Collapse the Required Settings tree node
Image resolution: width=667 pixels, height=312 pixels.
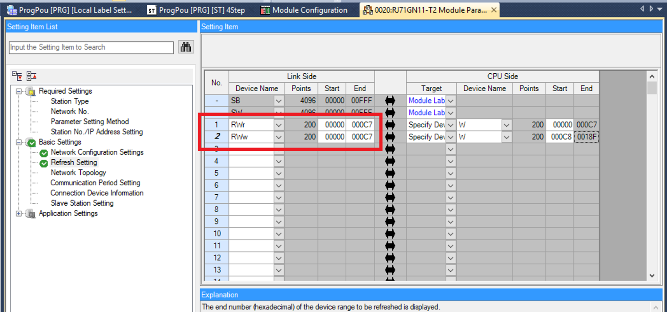tap(19, 91)
